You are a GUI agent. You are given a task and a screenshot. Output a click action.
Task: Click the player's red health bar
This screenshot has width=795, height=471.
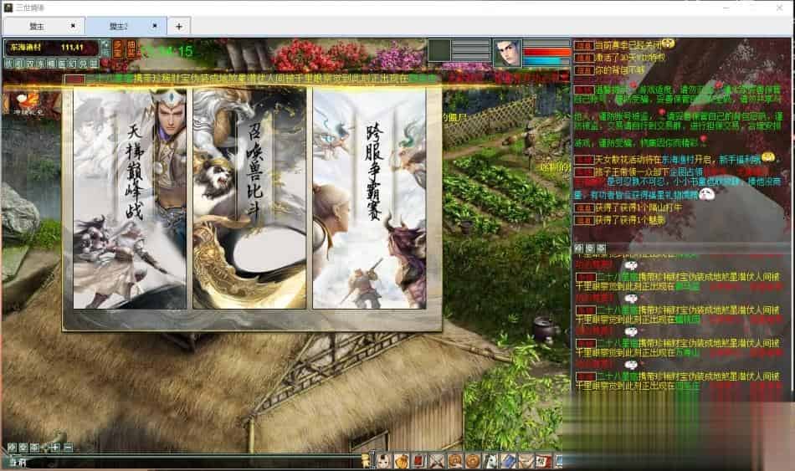click(x=547, y=52)
